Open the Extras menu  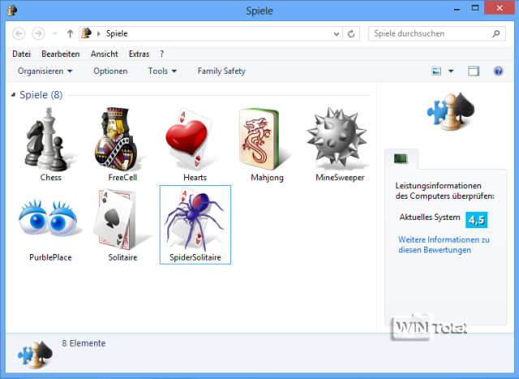139,54
